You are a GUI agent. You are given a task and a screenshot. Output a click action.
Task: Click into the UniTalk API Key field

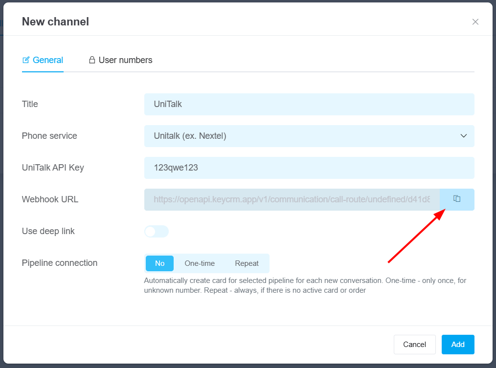click(x=309, y=168)
